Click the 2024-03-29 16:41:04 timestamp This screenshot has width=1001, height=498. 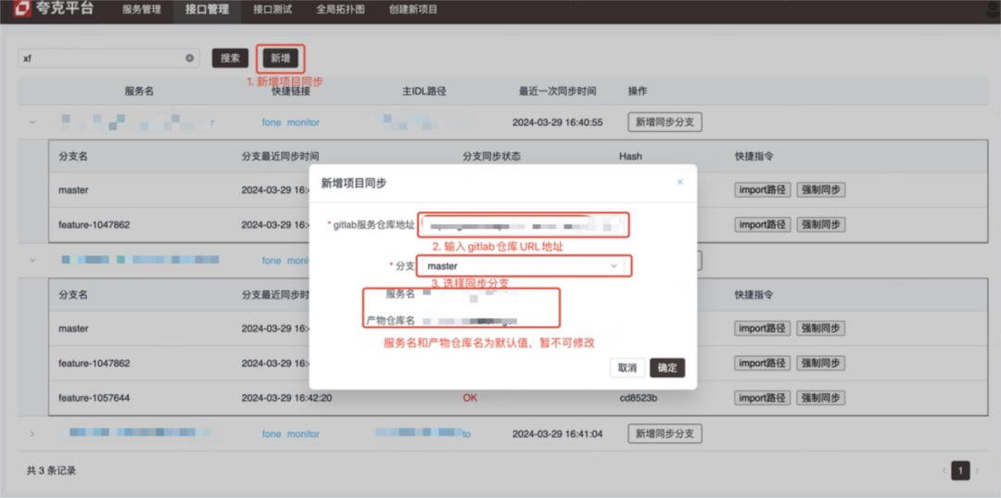[x=557, y=434]
